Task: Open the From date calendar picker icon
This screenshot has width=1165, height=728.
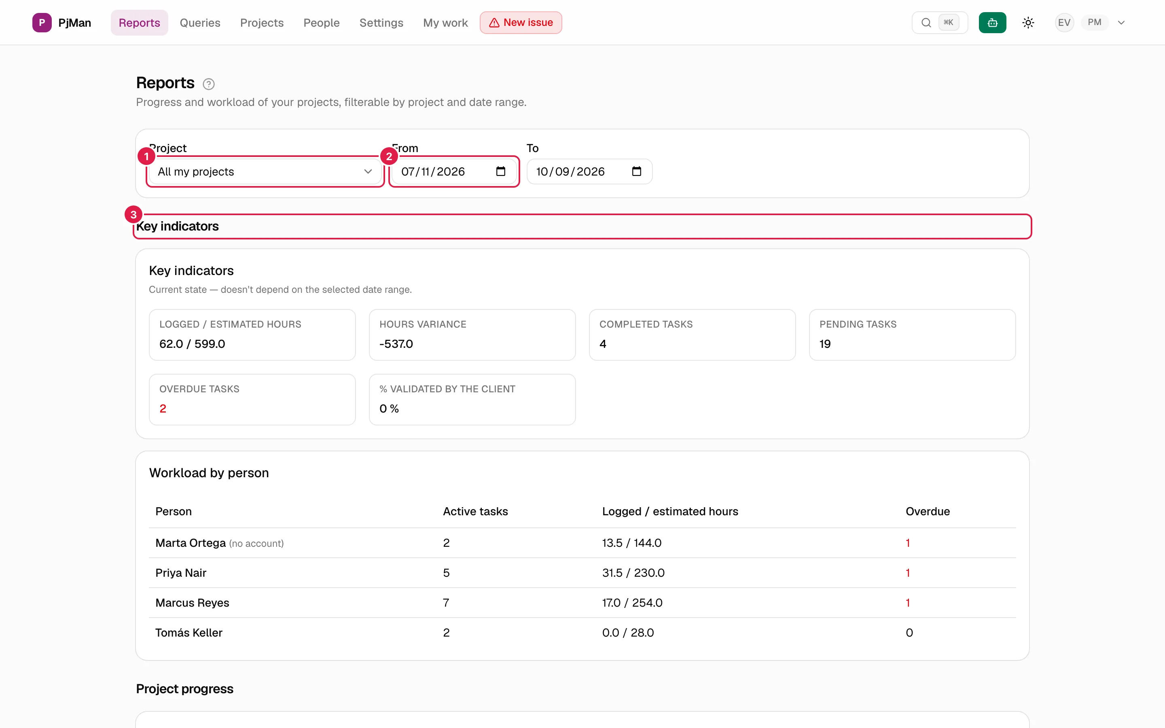Action: click(x=501, y=171)
